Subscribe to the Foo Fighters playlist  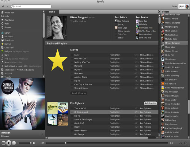pos(150,103)
